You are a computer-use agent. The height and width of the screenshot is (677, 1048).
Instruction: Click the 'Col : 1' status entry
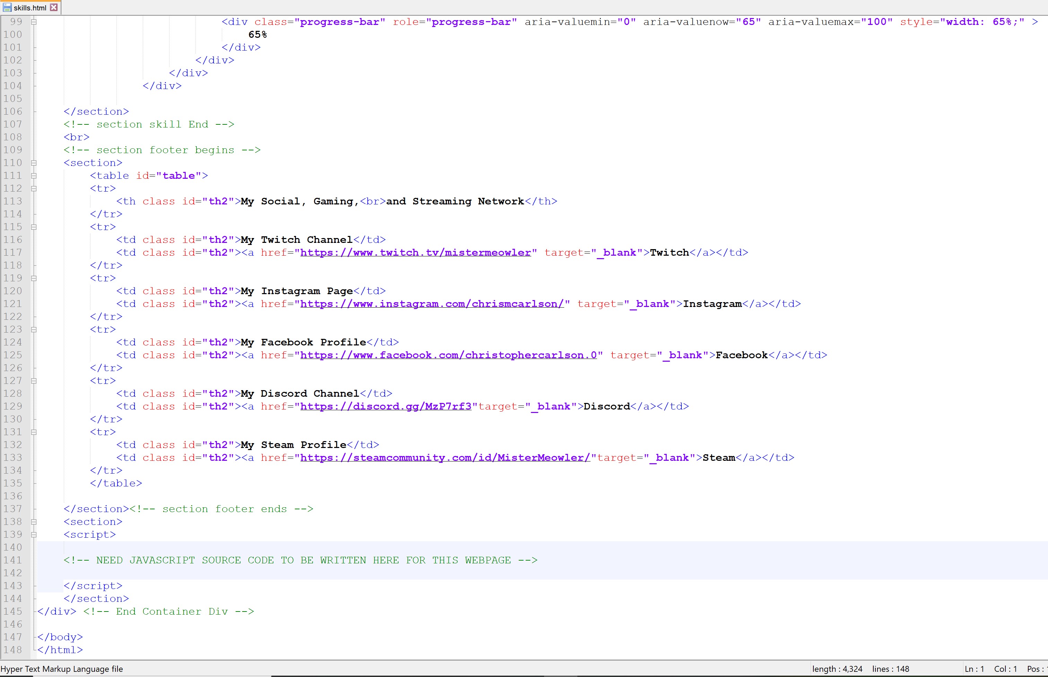click(x=1006, y=669)
